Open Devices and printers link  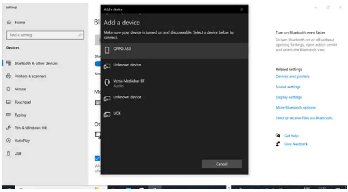[292, 76]
